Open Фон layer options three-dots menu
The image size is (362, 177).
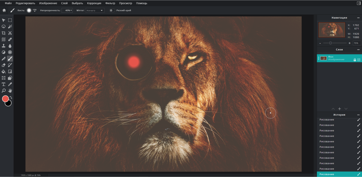(319, 58)
